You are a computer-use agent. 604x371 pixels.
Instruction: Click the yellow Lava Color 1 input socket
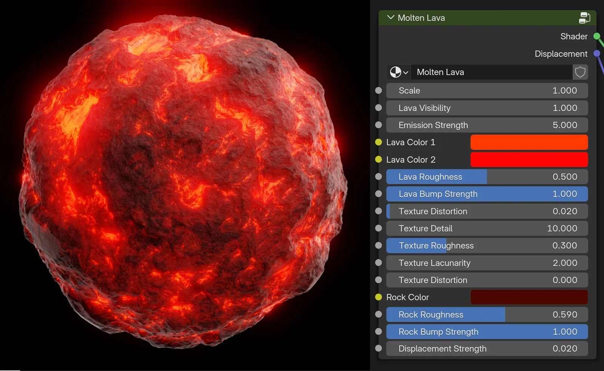pyautogui.click(x=378, y=142)
